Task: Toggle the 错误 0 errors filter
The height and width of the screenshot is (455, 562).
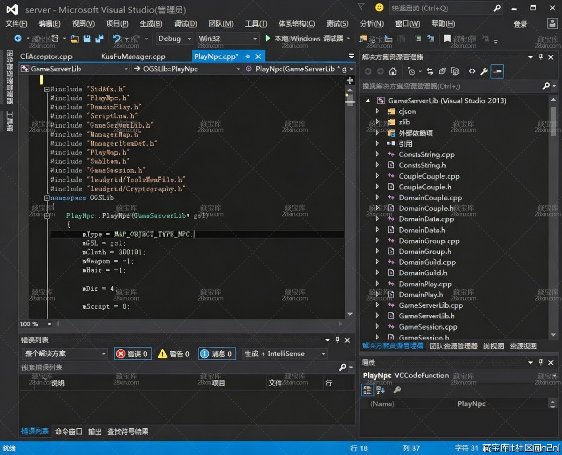Action: pos(133,354)
